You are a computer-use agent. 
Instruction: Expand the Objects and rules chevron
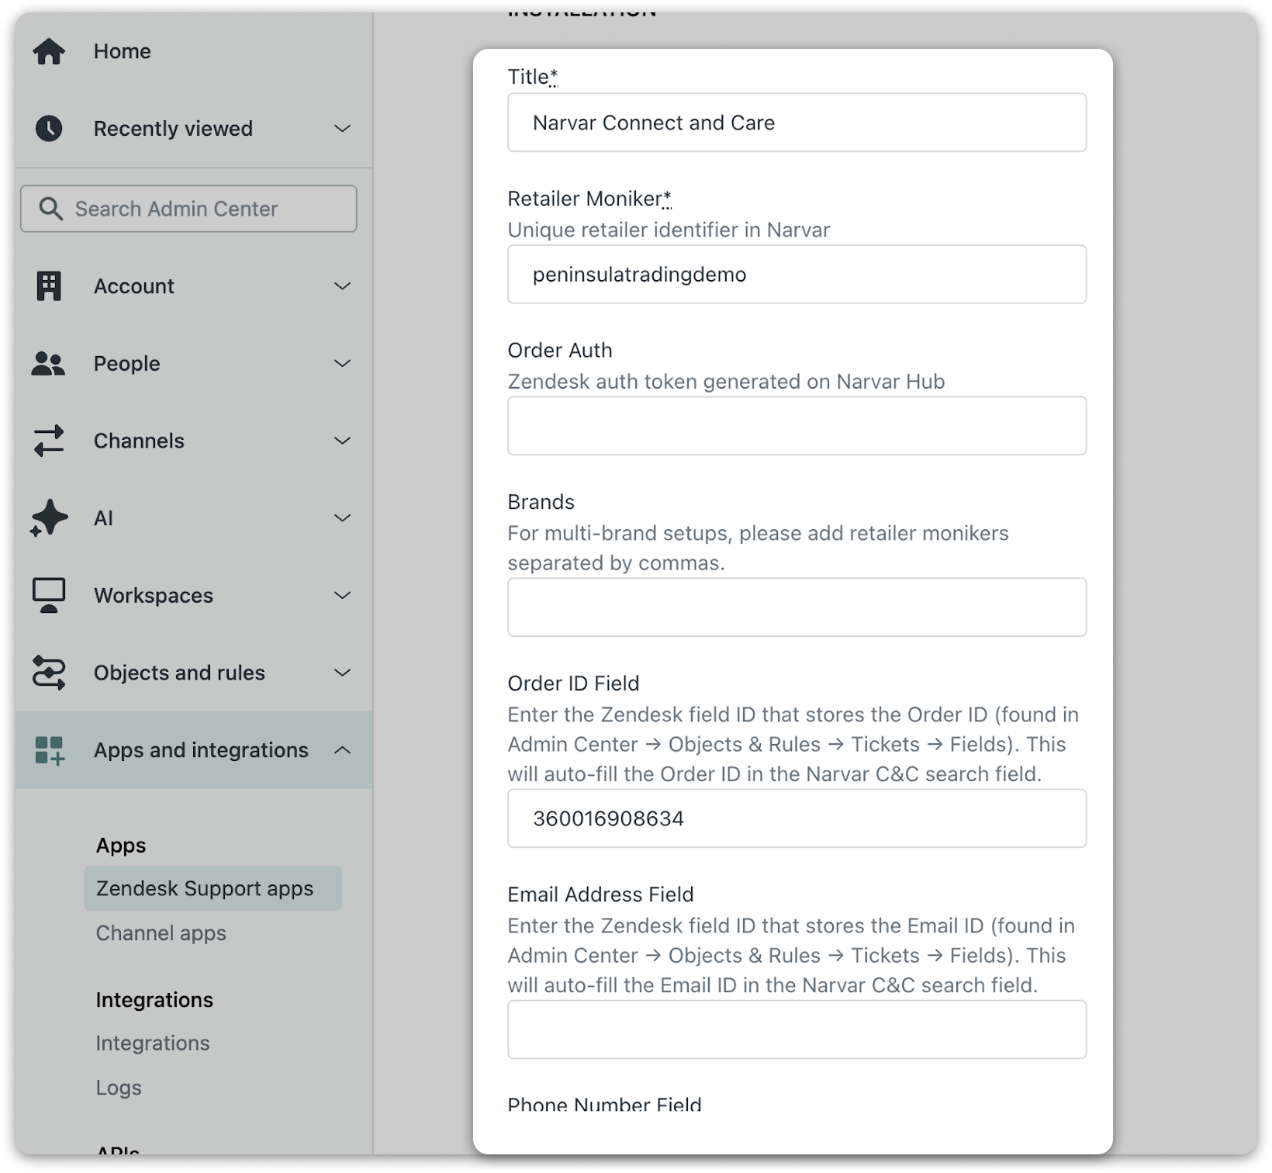342,673
